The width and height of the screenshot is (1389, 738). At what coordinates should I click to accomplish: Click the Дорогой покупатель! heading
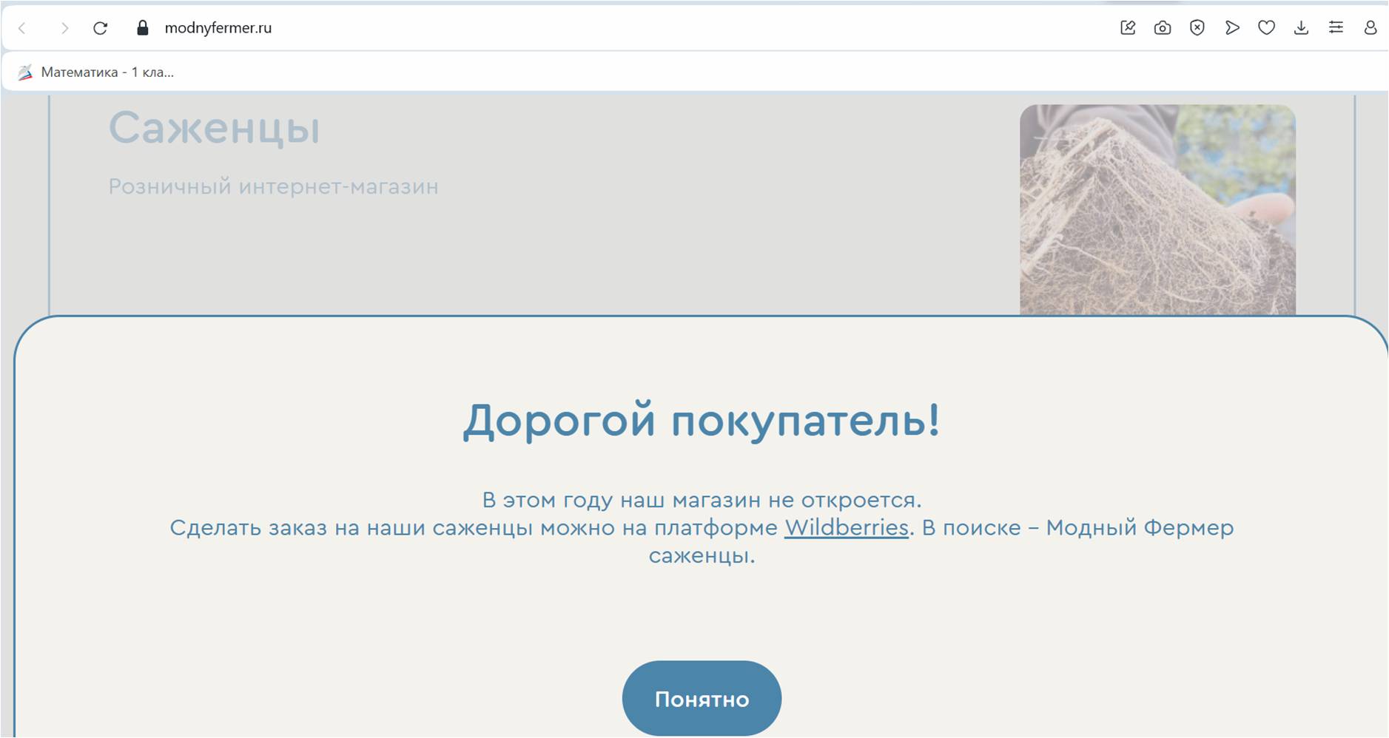pos(702,421)
